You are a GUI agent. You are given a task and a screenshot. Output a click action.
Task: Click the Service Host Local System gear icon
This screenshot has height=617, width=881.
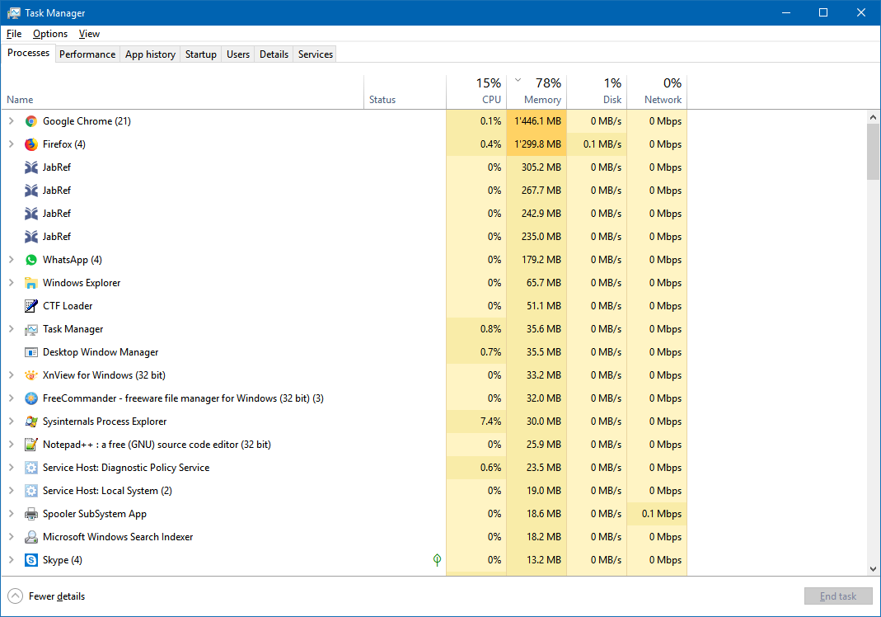coord(30,491)
